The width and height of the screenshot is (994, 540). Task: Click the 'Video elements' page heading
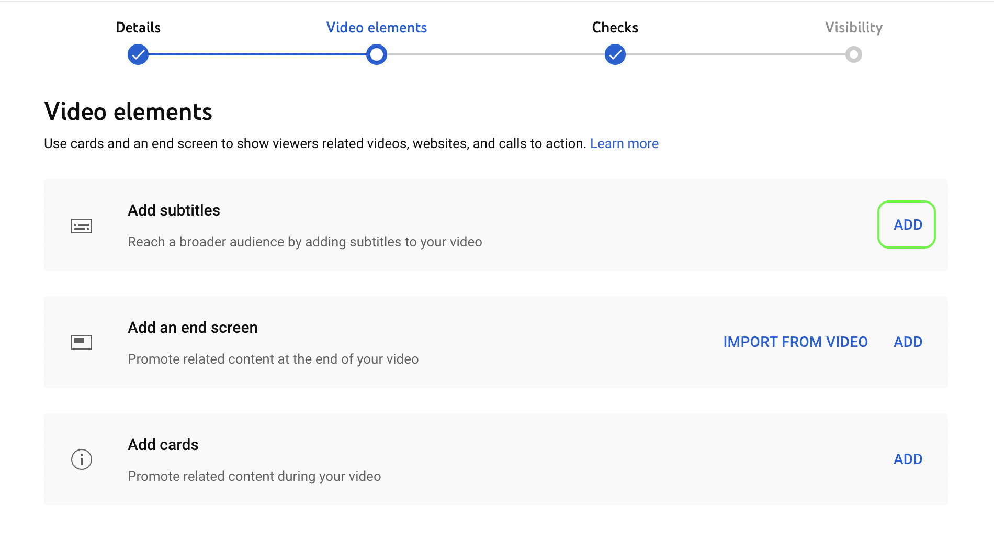128,111
